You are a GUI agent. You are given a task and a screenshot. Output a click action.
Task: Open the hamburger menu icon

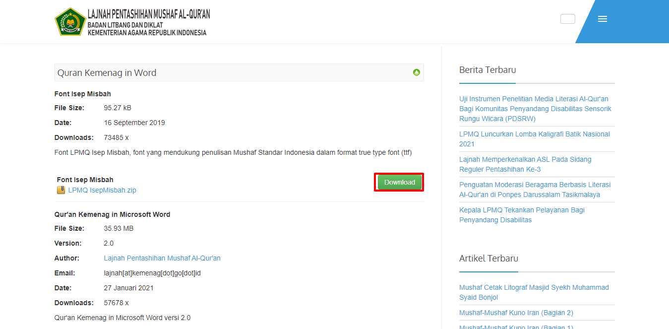click(x=603, y=19)
